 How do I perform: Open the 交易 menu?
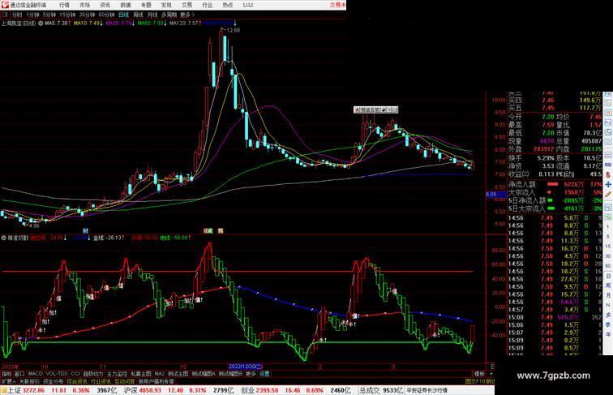186,5
